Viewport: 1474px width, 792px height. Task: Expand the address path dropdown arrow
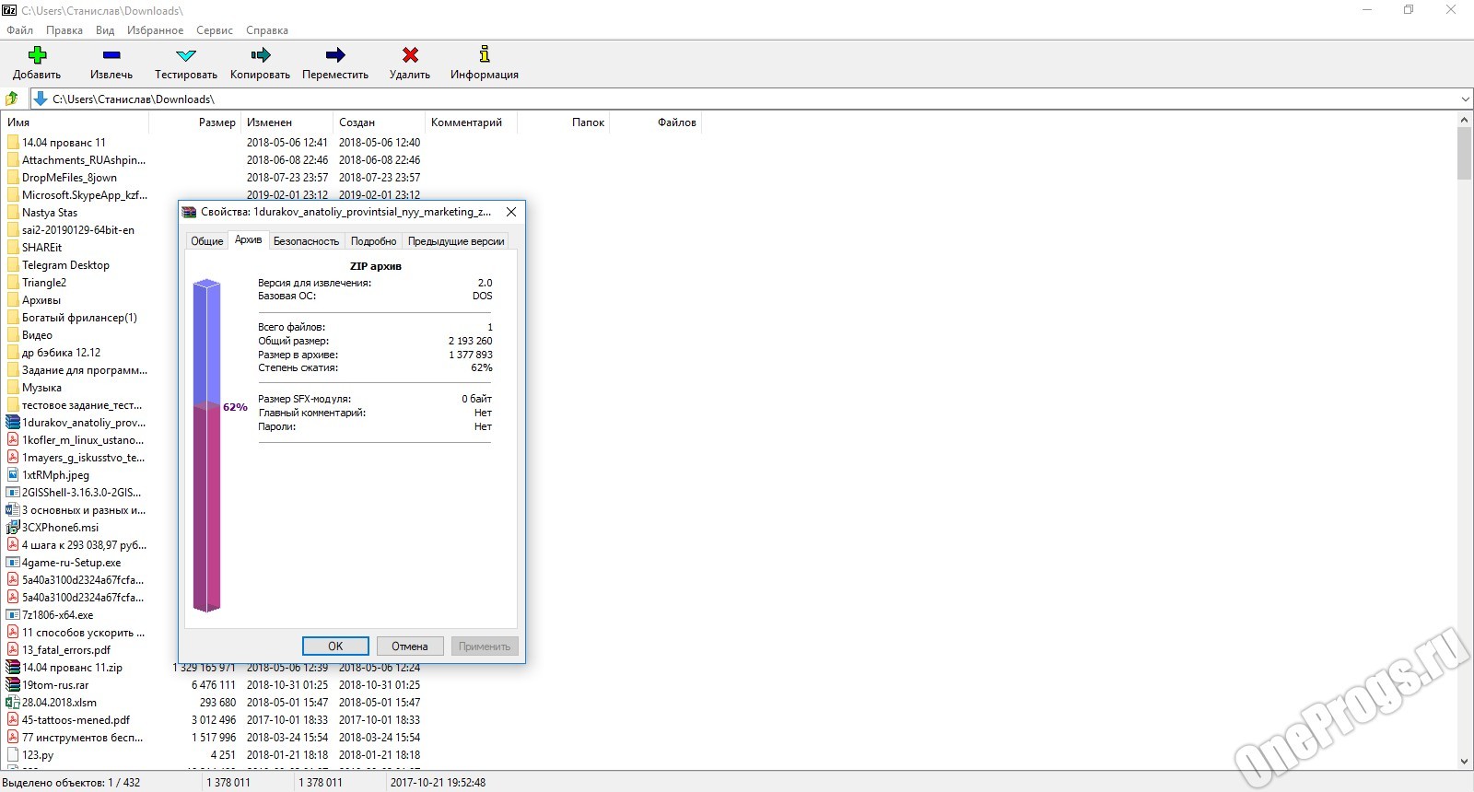point(1465,99)
